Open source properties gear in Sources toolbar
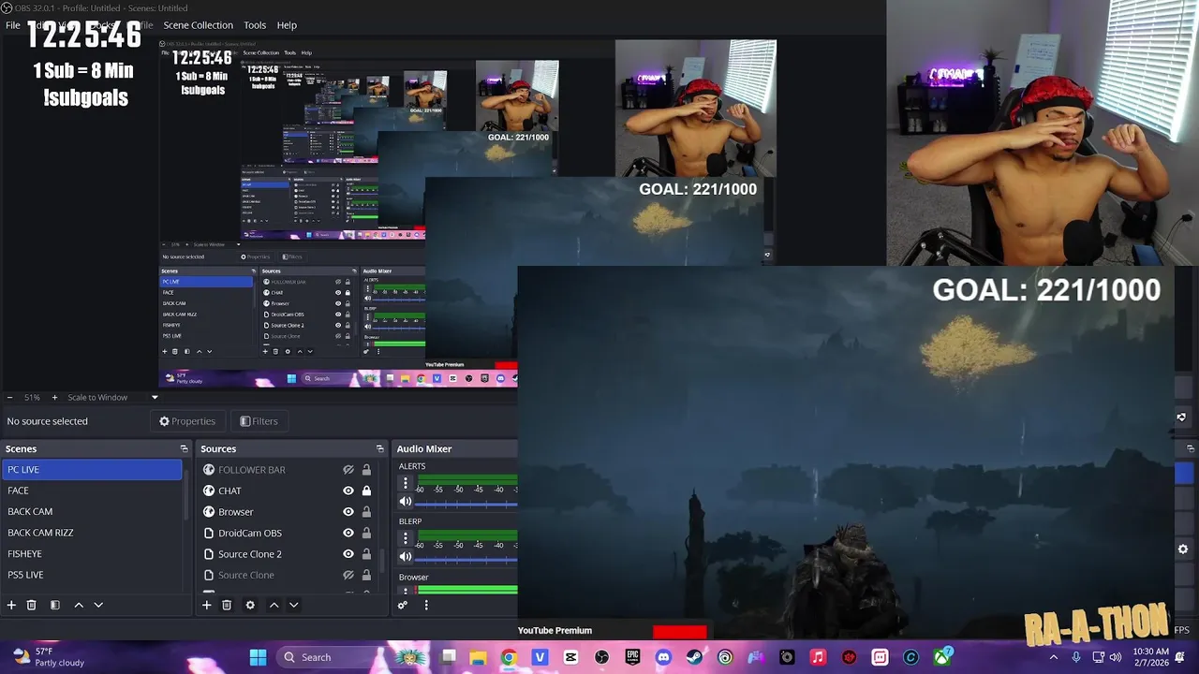Screen dimensions: 1199x674 pos(250,605)
